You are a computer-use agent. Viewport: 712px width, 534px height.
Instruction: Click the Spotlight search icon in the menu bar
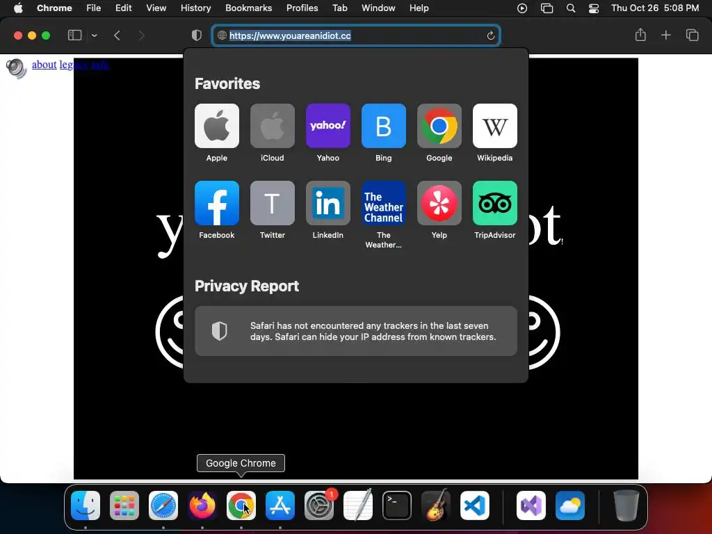coord(571,8)
